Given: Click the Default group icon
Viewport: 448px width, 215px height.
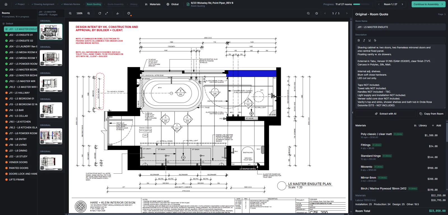Looking at the screenshot, I should 3,24.
